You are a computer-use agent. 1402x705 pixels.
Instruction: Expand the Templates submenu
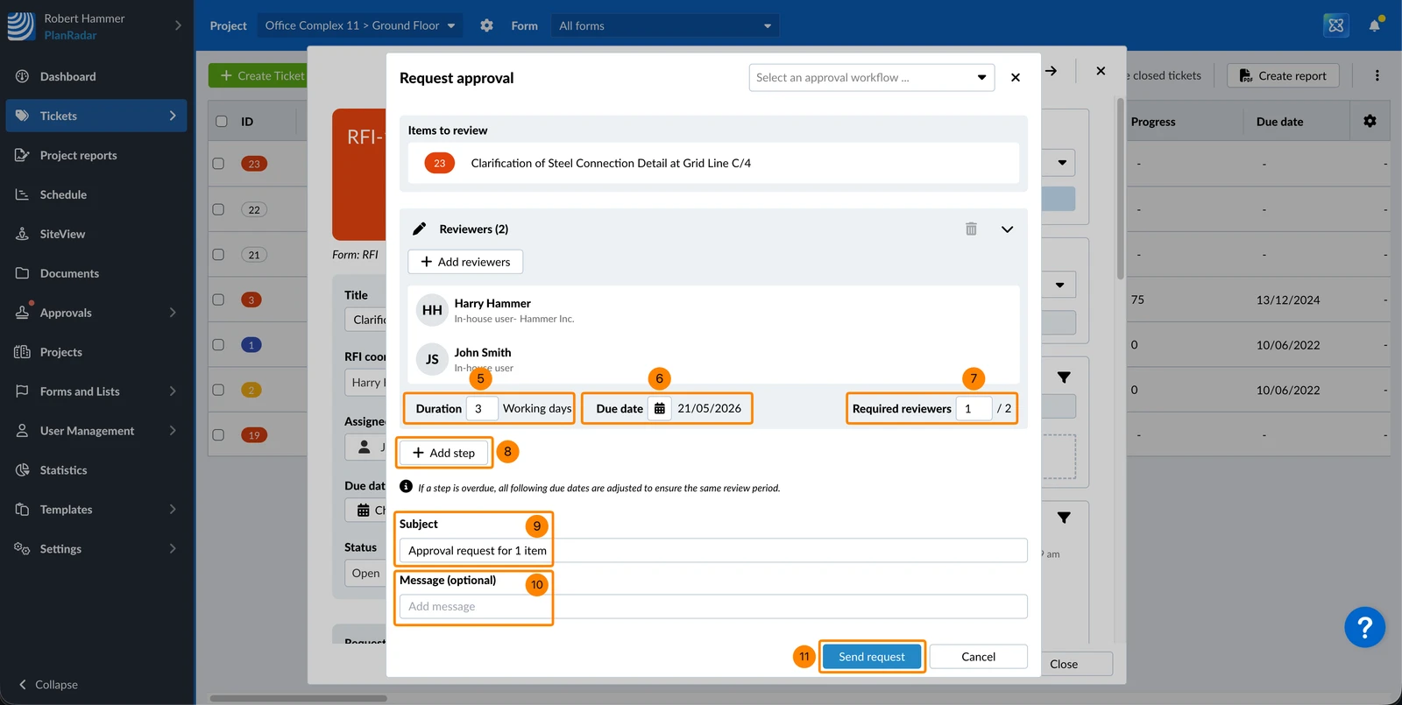(x=173, y=510)
